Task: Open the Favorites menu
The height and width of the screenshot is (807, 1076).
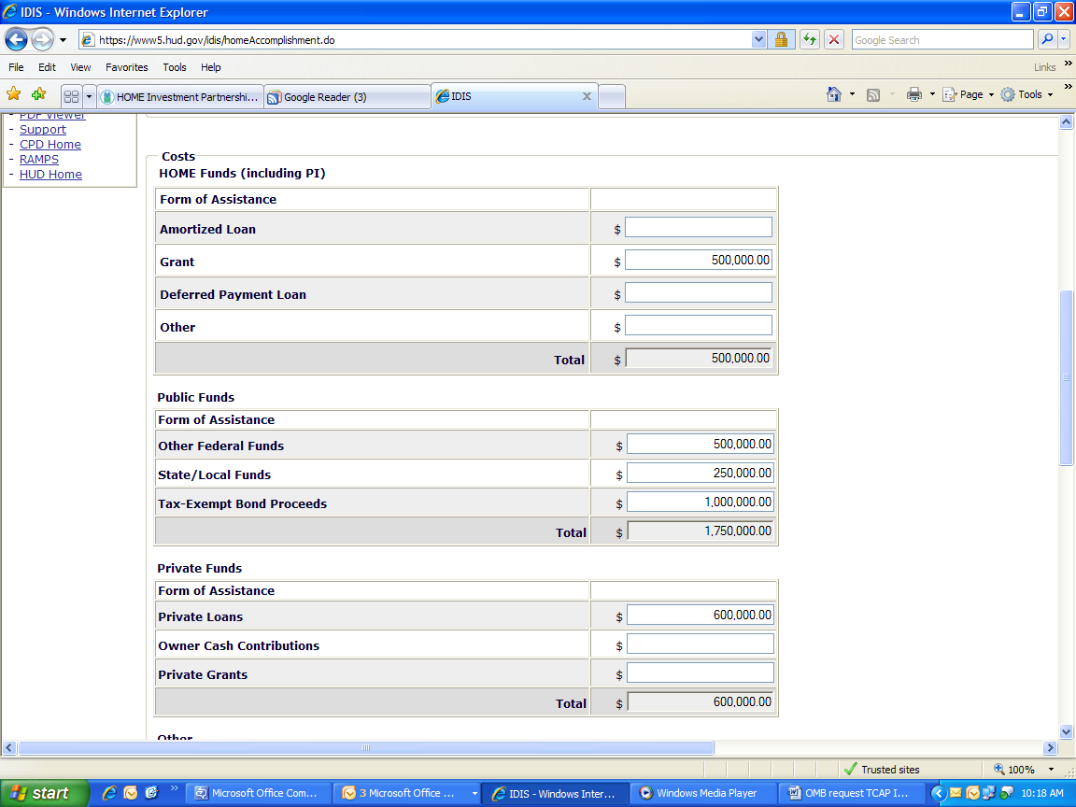Action: [x=126, y=67]
